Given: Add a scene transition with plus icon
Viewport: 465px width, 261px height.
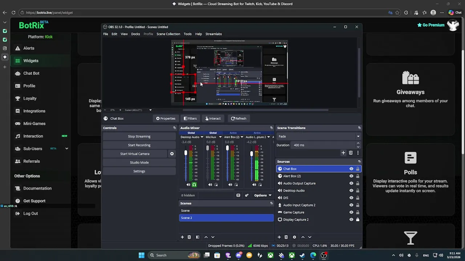Looking at the screenshot, I should pos(343,153).
